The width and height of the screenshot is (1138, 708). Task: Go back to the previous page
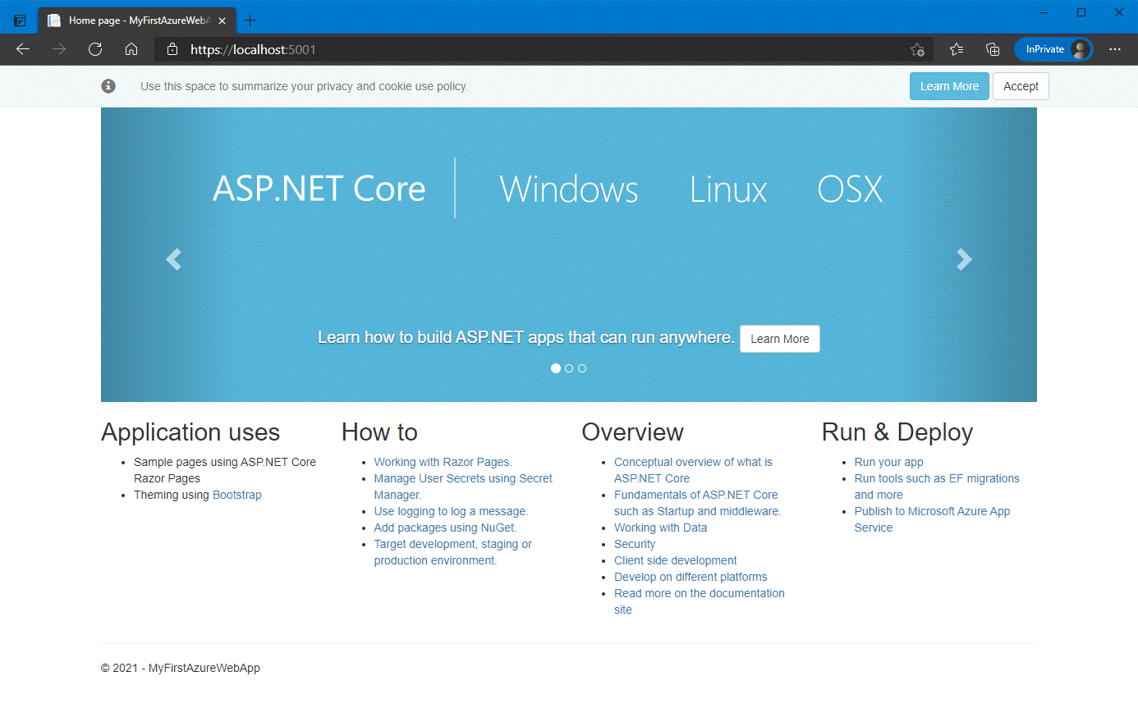(23, 49)
